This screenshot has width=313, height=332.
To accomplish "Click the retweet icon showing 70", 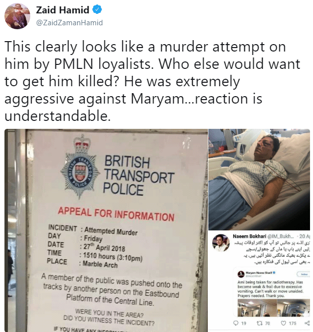I will pos(259,323).
